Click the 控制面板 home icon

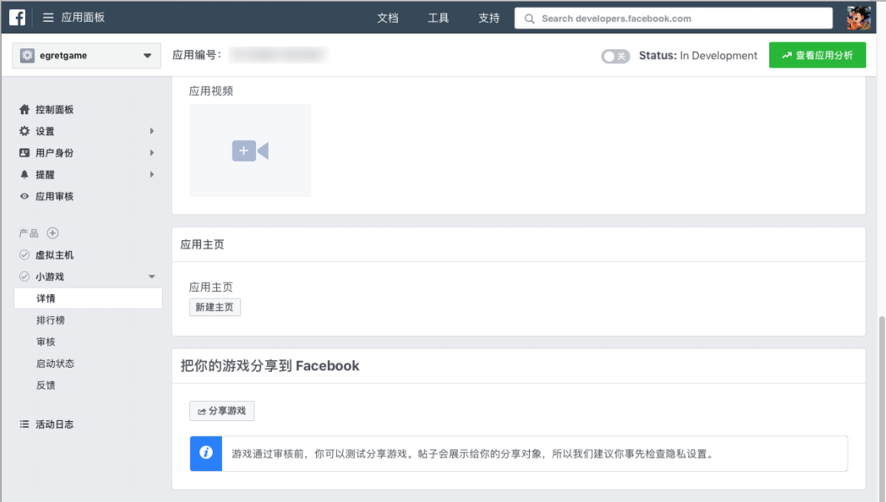(27, 109)
